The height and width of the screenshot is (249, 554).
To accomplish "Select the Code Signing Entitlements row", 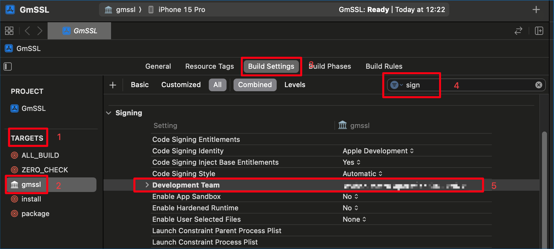I will (x=321, y=139).
